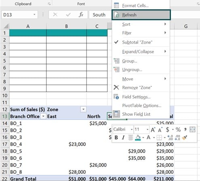This screenshot has height=181, width=200.
Task: Click the Format Cells menu entry
Action: (141, 6)
